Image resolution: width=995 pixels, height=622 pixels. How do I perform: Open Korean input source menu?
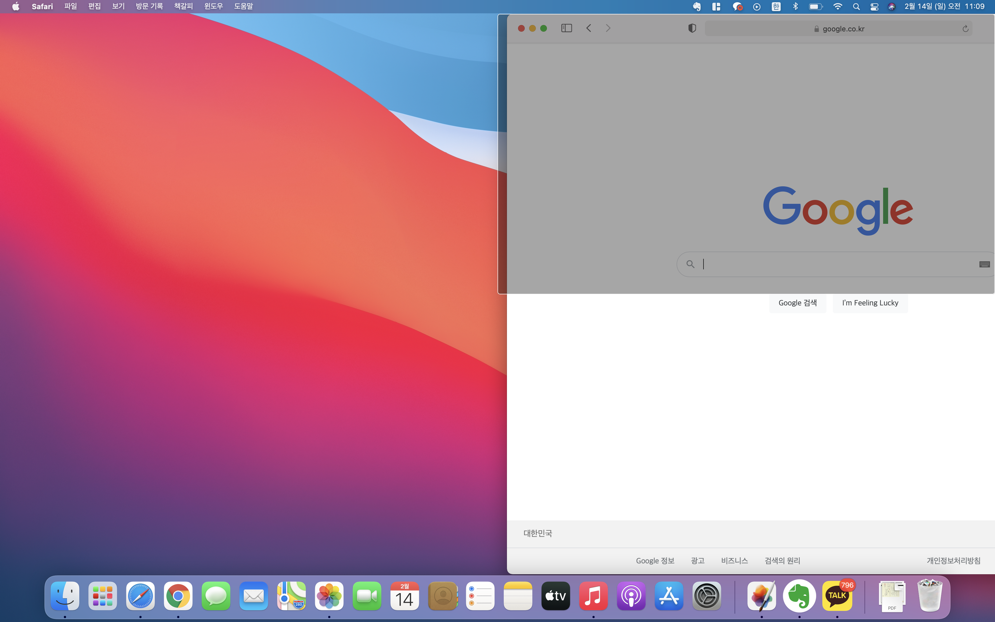tap(776, 6)
